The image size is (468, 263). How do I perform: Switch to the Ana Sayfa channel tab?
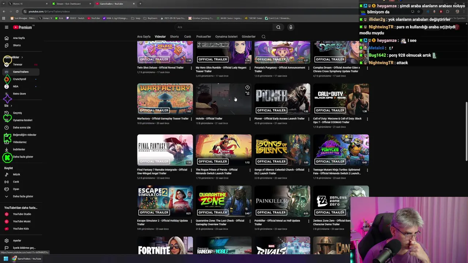(144, 37)
